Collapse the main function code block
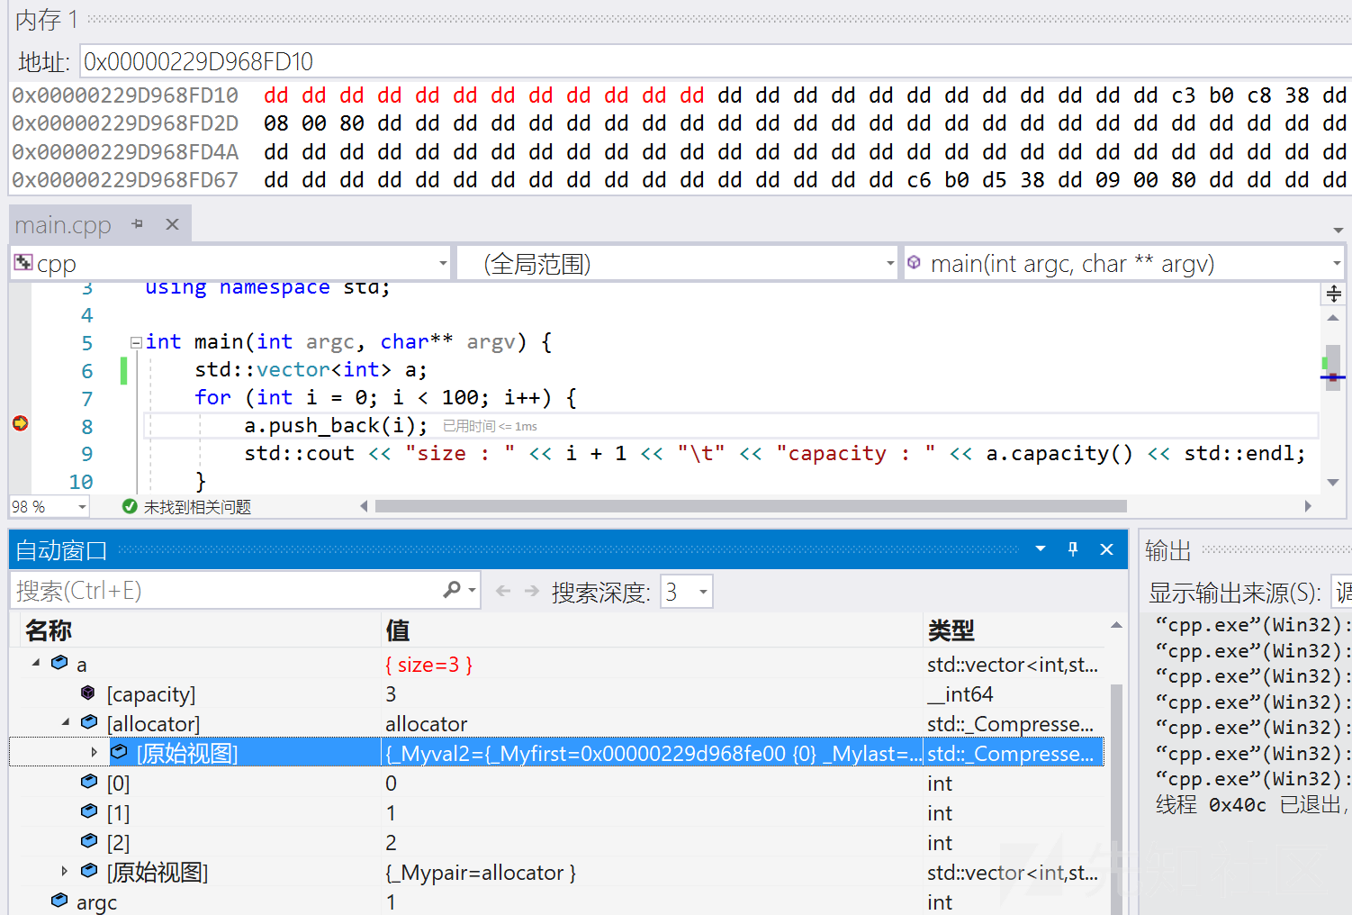The image size is (1352, 915). 136,342
